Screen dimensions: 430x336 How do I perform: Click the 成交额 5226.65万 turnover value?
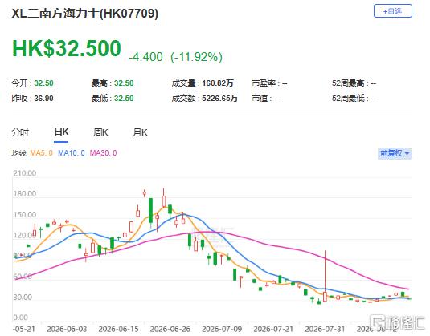click(219, 98)
